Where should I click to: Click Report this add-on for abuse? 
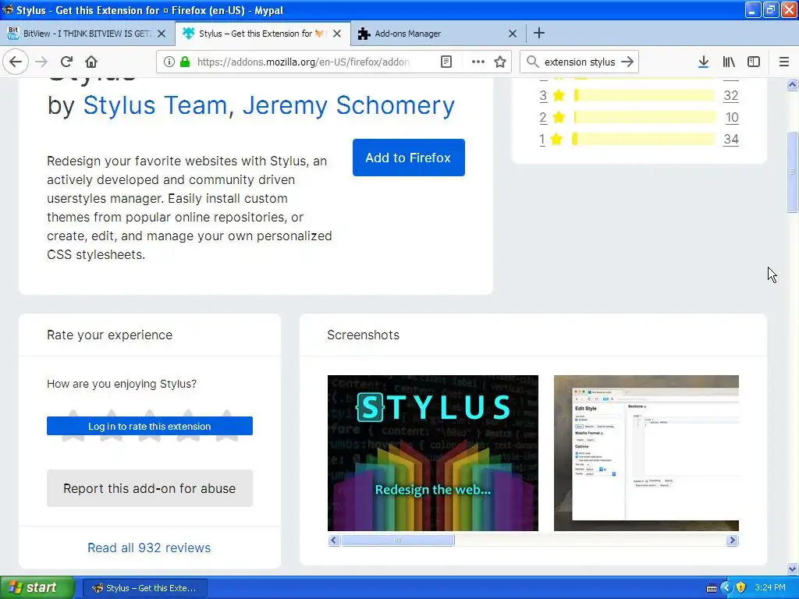(x=149, y=488)
